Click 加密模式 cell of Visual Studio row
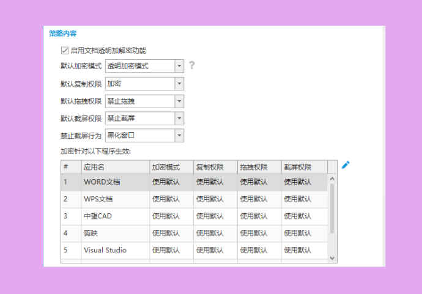This screenshot has width=422, height=294. tap(172, 251)
